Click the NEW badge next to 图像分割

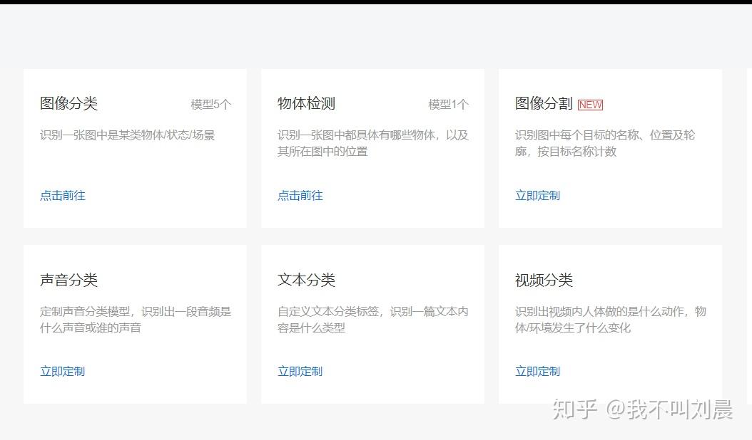click(590, 105)
